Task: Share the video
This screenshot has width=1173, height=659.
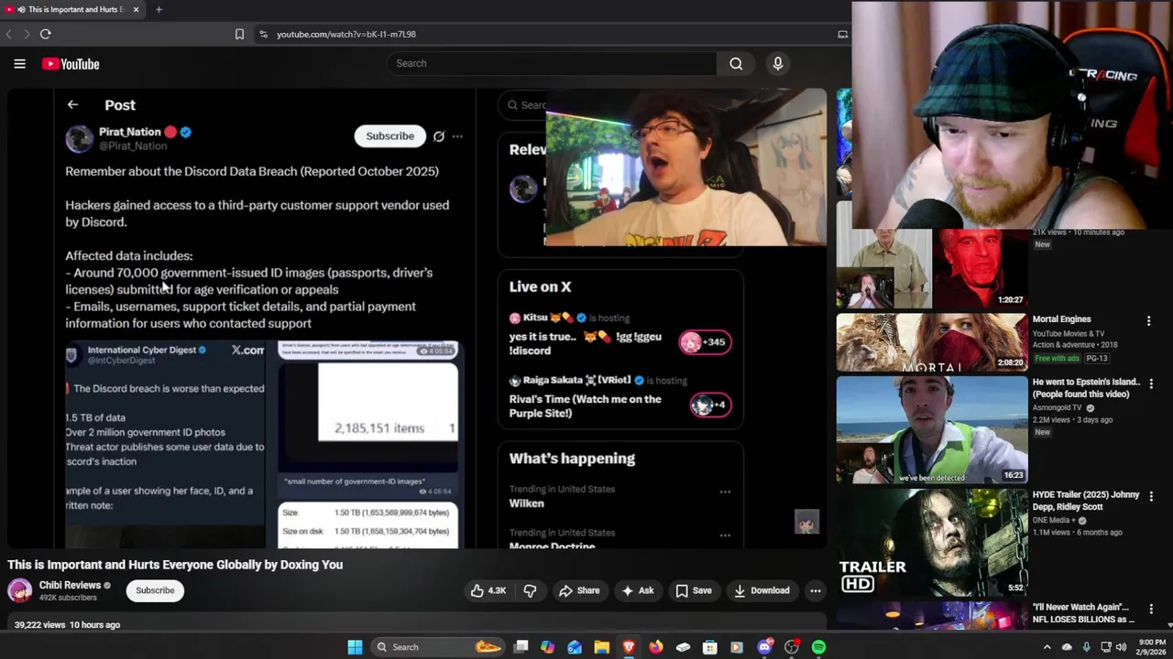Action: pyautogui.click(x=579, y=590)
